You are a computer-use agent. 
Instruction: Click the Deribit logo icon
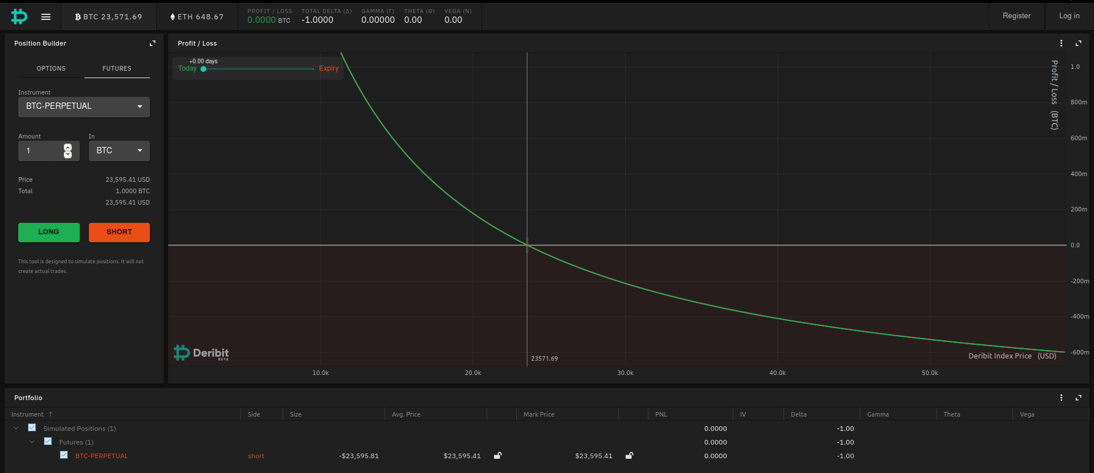pyautogui.click(x=19, y=17)
